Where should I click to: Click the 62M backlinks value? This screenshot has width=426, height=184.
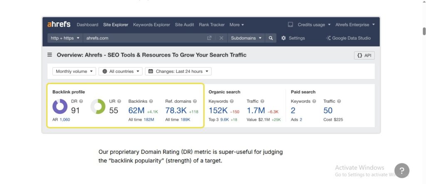(136, 110)
